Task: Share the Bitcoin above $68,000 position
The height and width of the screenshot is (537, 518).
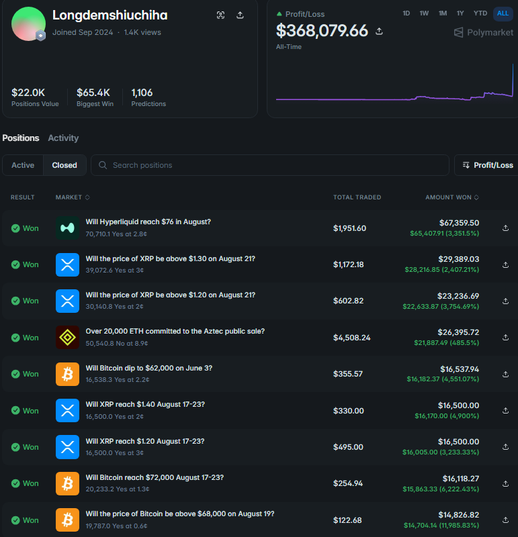Action: [505, 520]
